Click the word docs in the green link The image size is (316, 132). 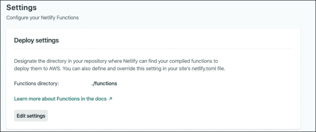click(x=101, y=99)
